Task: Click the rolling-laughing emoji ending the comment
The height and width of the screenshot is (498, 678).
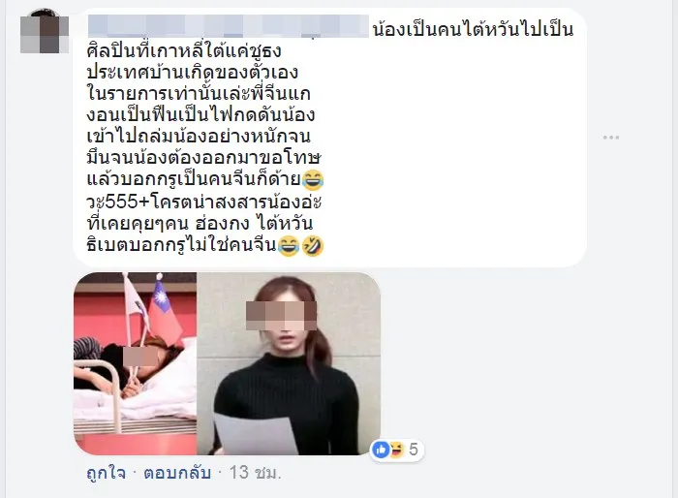Action: pos(312,246)
